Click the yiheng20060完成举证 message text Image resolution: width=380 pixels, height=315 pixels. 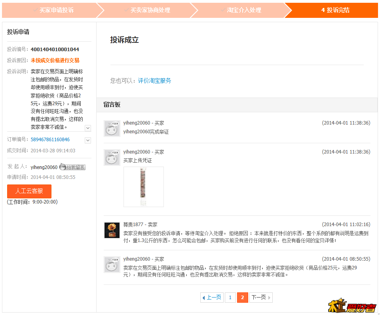[x=146, y=132]
